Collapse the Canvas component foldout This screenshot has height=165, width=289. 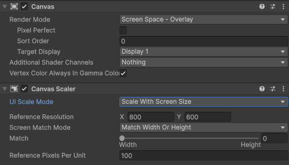(5, 7)
